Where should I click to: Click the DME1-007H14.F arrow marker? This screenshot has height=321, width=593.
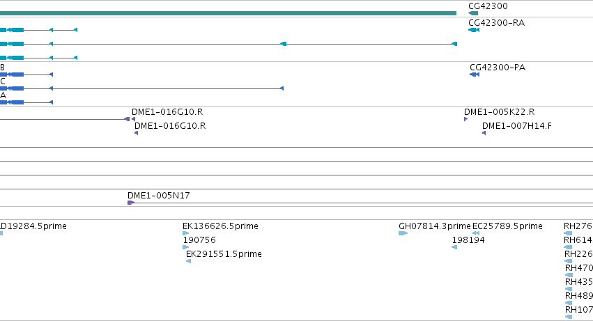pos(484,133)
